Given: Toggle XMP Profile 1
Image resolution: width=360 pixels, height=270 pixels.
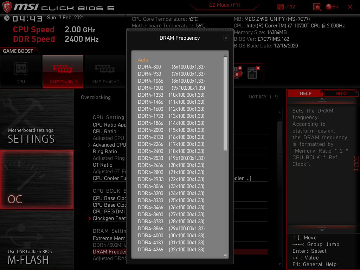Looking at the screenshot, I should click(x=63, y=72).
